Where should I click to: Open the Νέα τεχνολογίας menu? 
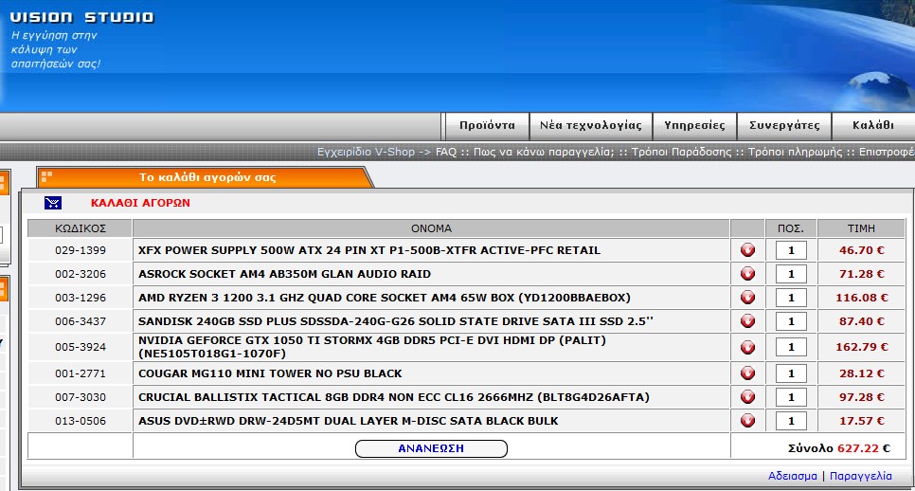point(590,125)
